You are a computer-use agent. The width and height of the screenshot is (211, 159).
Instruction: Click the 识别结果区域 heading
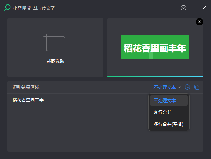[x=26, y=87]
